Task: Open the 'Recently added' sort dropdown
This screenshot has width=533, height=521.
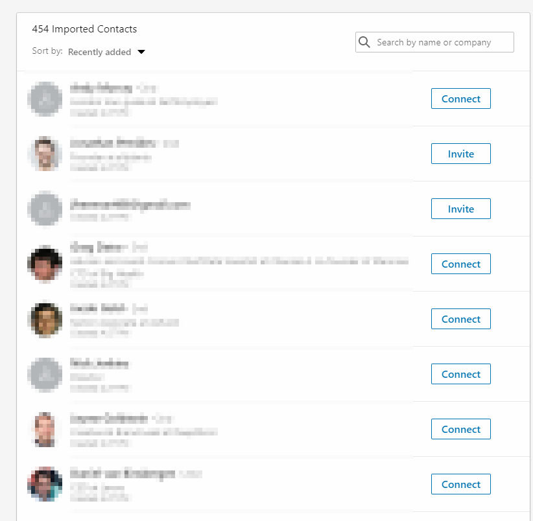Action: [99, 52]
